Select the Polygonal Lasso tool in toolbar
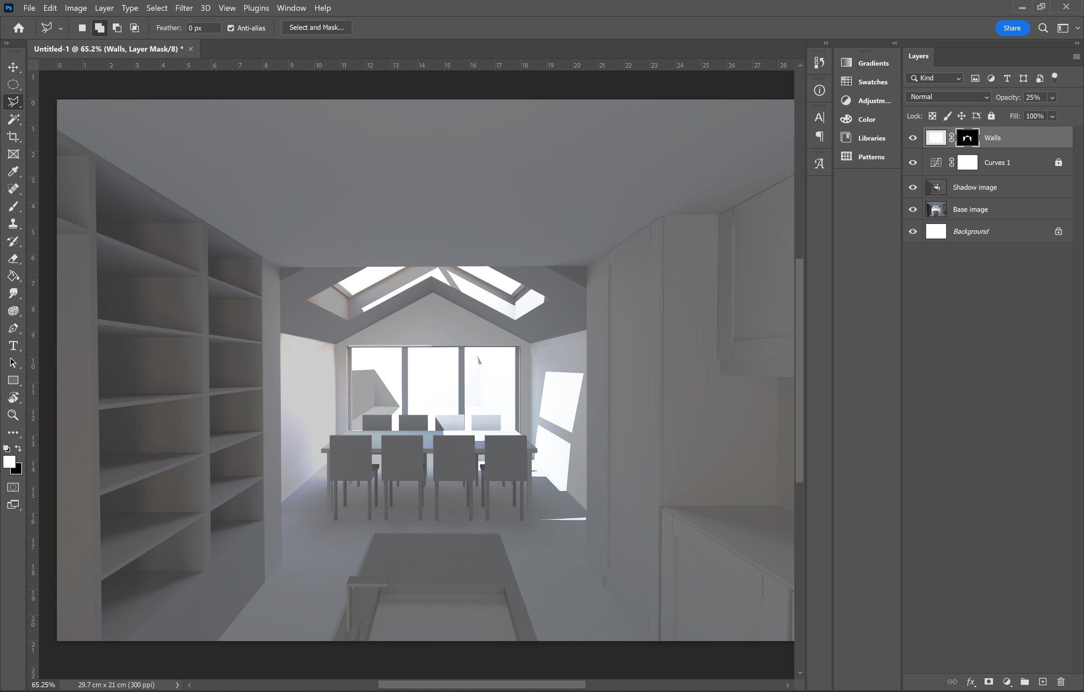1084x692 pixels. (x=13, y=102)
